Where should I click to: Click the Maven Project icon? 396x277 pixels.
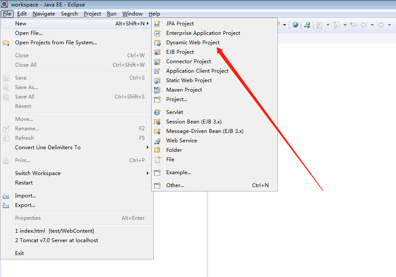[x=157, y=90]
